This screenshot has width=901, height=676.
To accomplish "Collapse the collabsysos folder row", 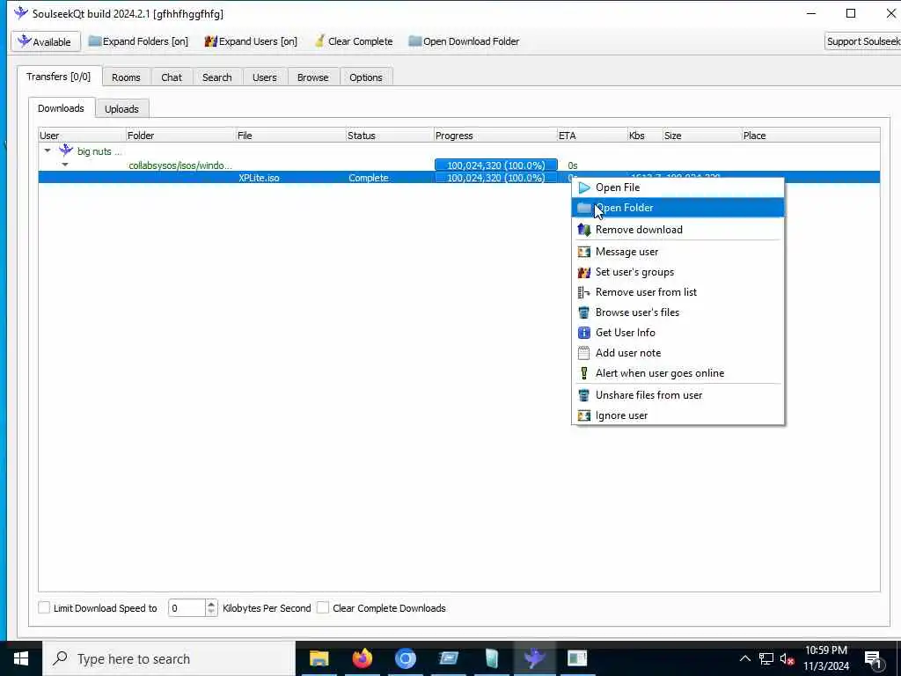I will pos(65,165).
